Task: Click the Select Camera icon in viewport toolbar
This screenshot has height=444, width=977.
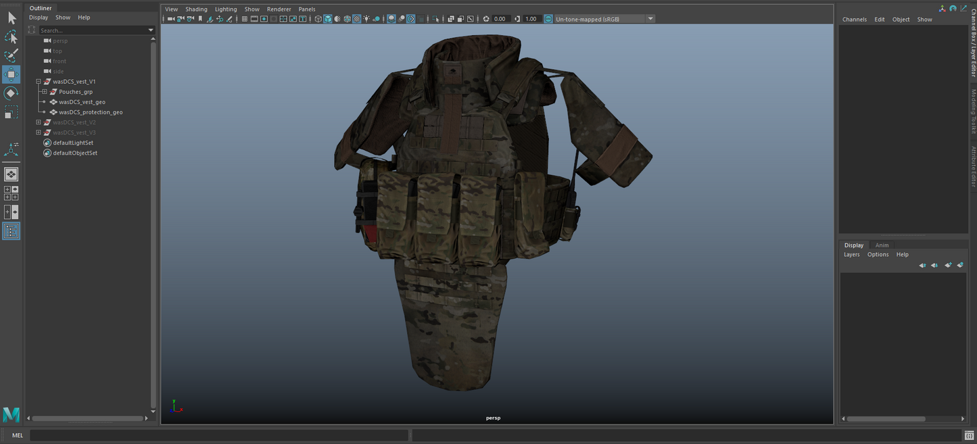Action: pos(172,19)
